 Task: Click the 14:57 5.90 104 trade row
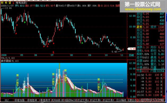150,92
